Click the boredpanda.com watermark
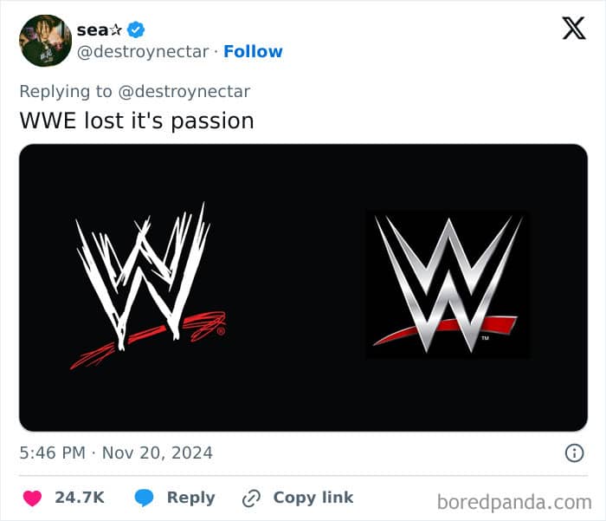 (514, 503)
